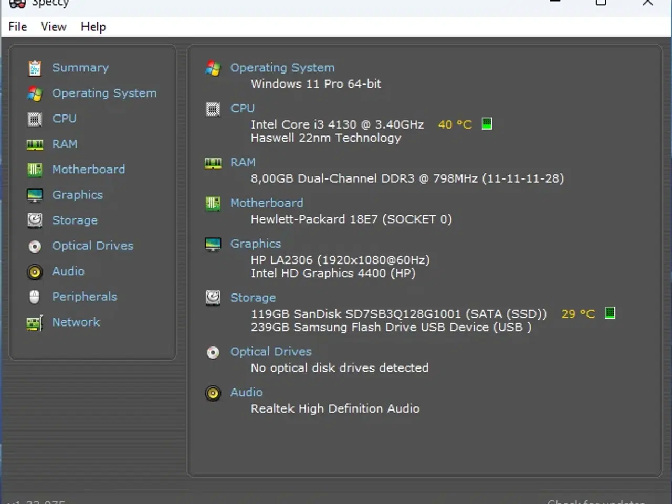672x504 pixels.
Task: Open the File menu
Action: click(x=17, y=26)
